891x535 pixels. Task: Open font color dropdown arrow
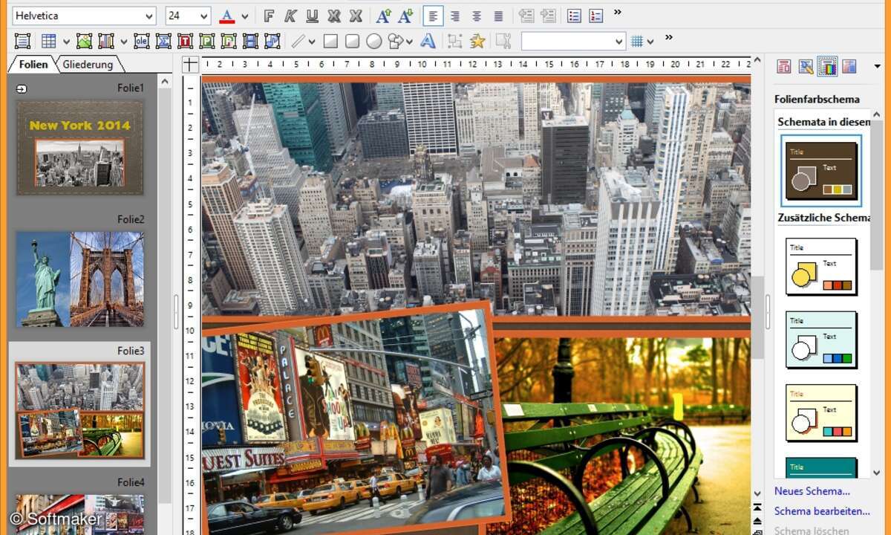pos(245,16)
